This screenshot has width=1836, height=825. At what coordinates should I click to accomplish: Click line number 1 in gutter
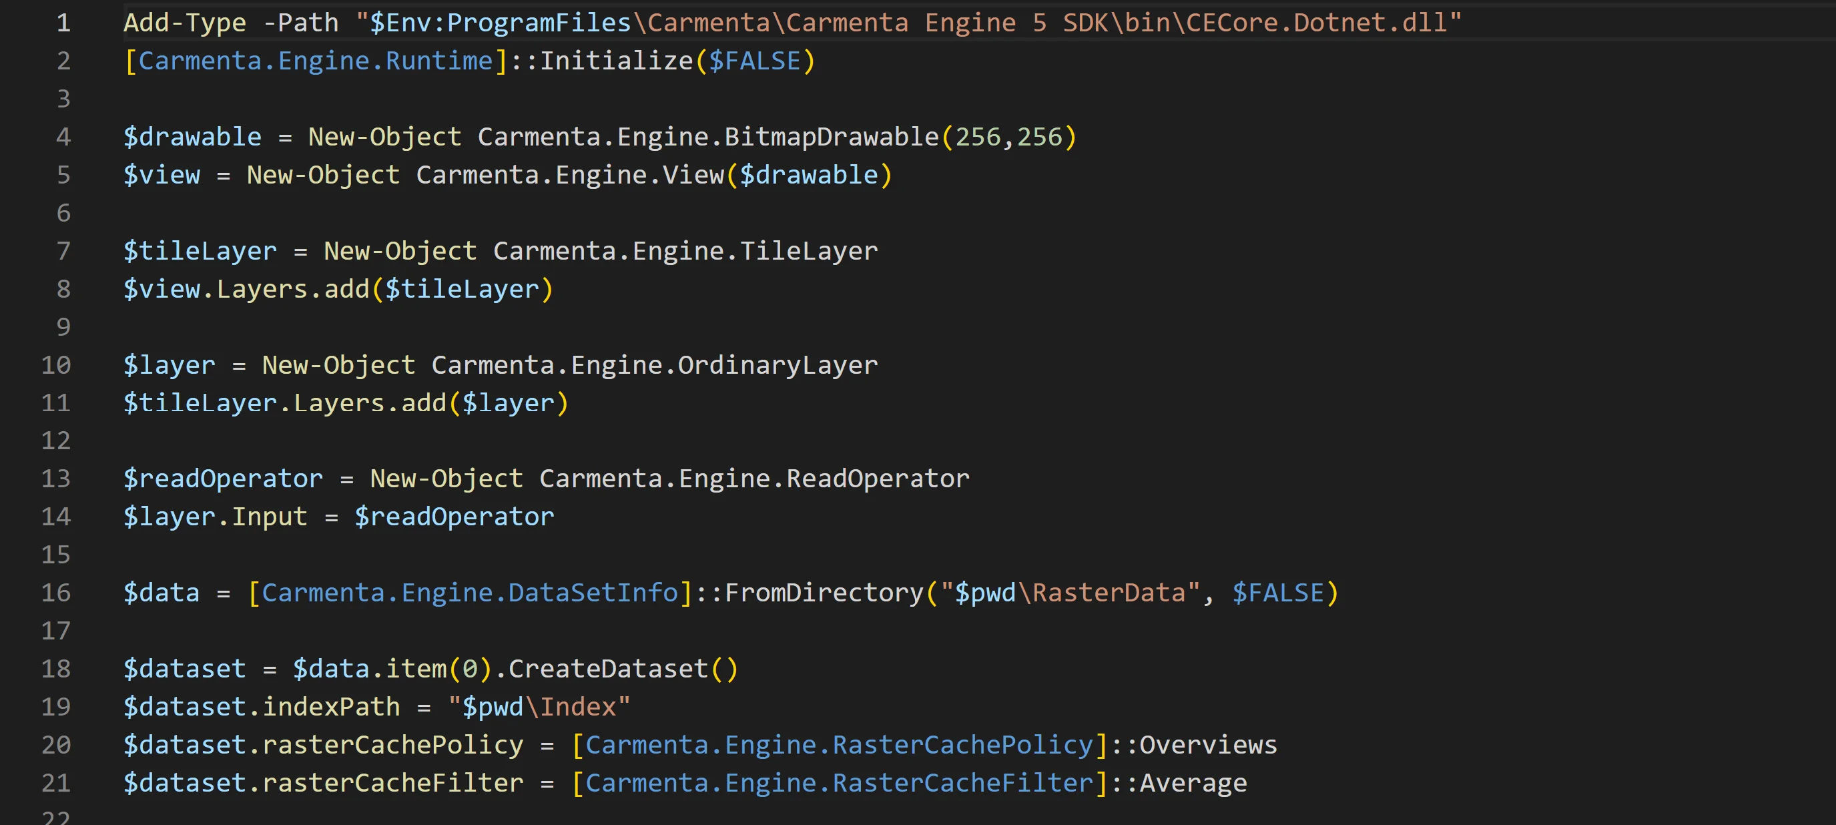pyautogui.click(x=63, y=23)
